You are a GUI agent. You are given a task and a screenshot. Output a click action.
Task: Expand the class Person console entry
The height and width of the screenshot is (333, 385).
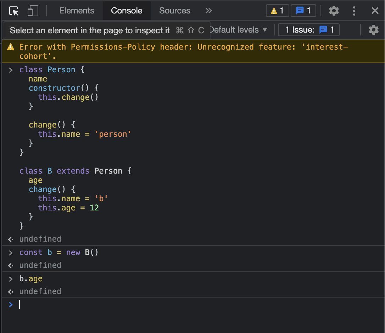tap(10, 70)
